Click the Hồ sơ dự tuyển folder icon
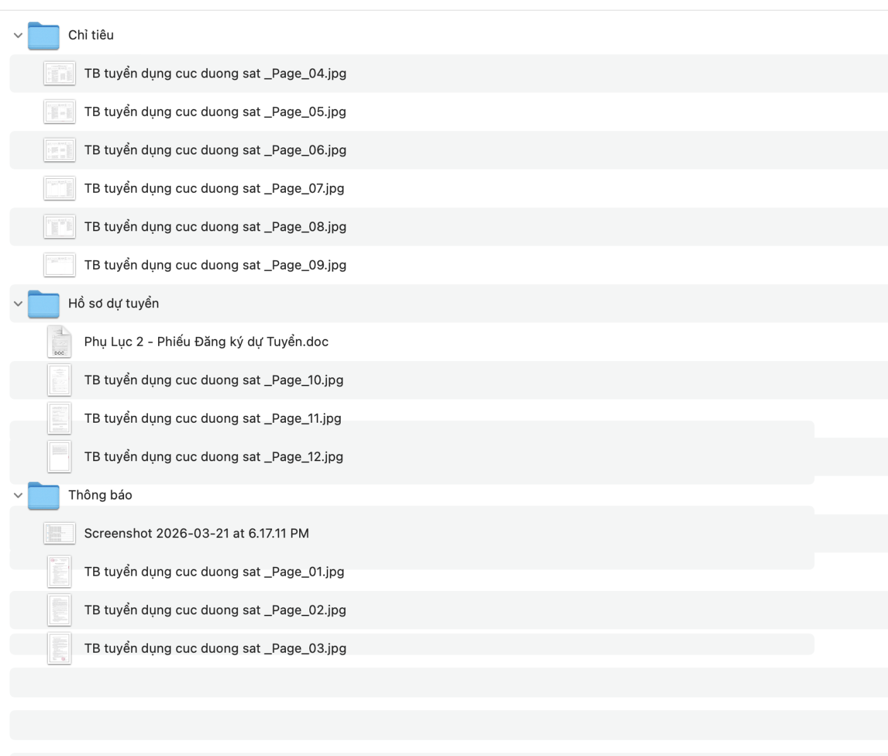 pos(43,304)
